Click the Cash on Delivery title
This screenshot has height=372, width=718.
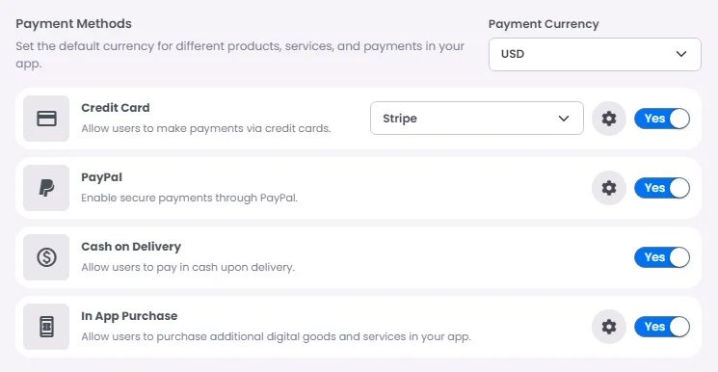131,247
